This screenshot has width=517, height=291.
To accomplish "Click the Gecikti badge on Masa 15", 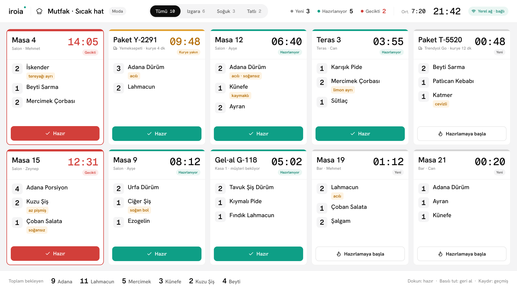I will point(90,173).
